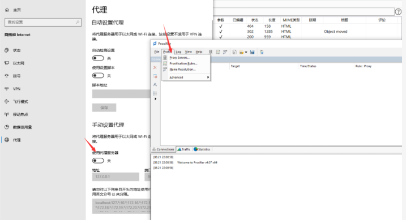Expand the Advanced submenu arrow
This screenshot has height=220, width=406.
coord(208,77)
